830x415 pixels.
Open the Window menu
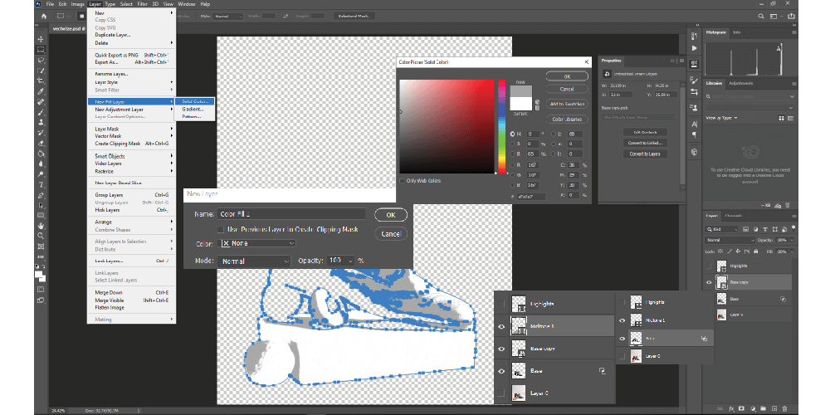pyautogui.click(x=186, y=3)
